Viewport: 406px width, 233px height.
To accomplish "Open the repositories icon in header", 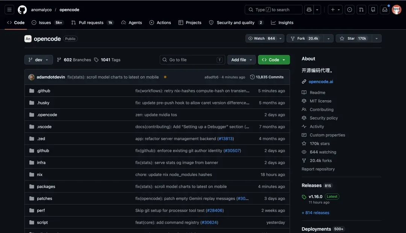I will click(373, 10).
